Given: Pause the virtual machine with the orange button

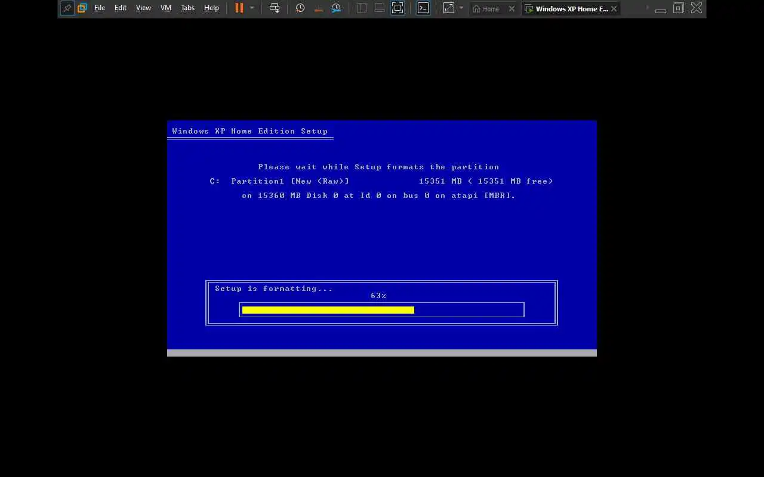Looking at the screenshot, I should pyautogui.click(x=239, y=8).
